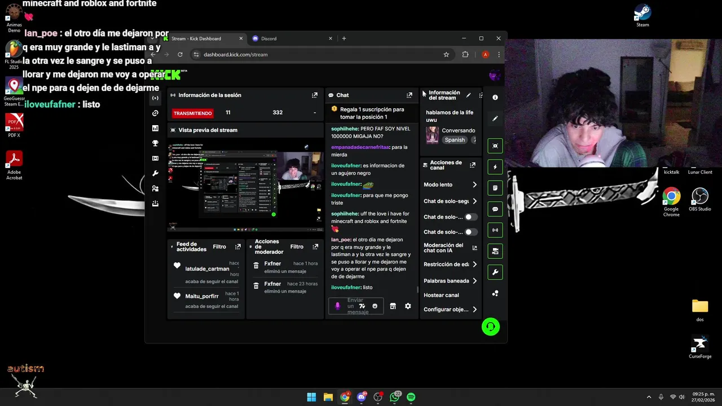Image resolution: width=722 pixels, height=406 pixels.
Task: Click the TRANSMITIENDO status badge
Action: point(193,113)
